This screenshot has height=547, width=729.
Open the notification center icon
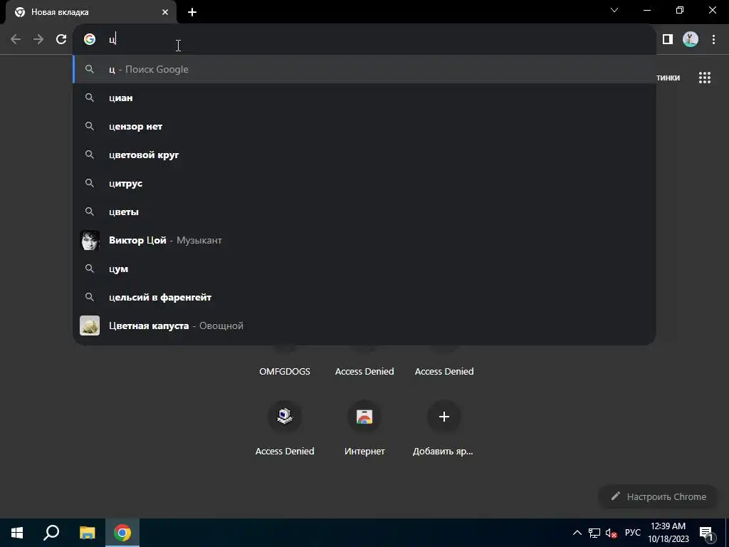pyautogui.click(x=706, y=533)
